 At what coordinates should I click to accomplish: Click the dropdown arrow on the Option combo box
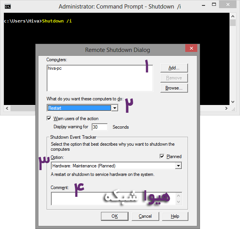(178, 166)
